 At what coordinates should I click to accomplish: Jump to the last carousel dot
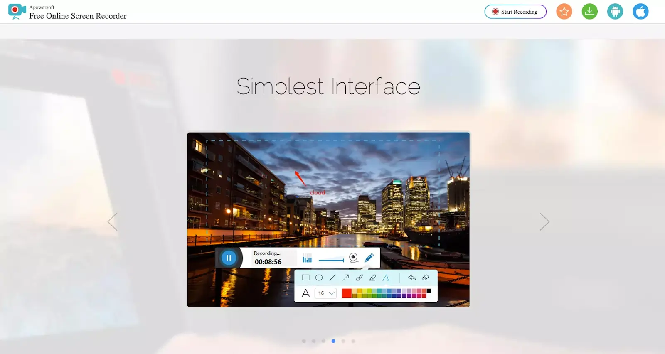pos(353,341)
